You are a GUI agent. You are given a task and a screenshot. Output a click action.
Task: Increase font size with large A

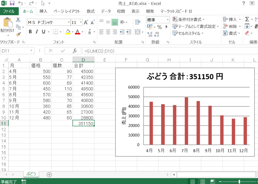click(86, 22)
